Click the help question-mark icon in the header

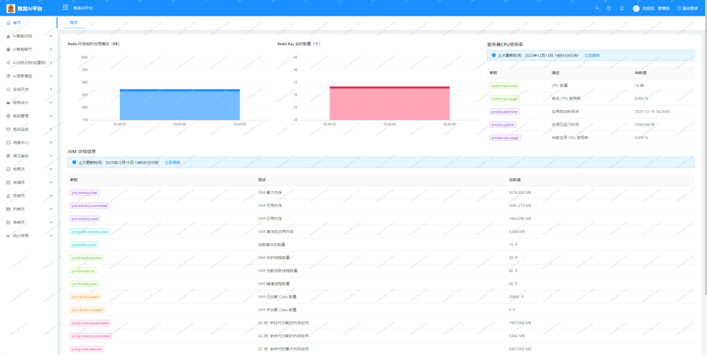609,8
